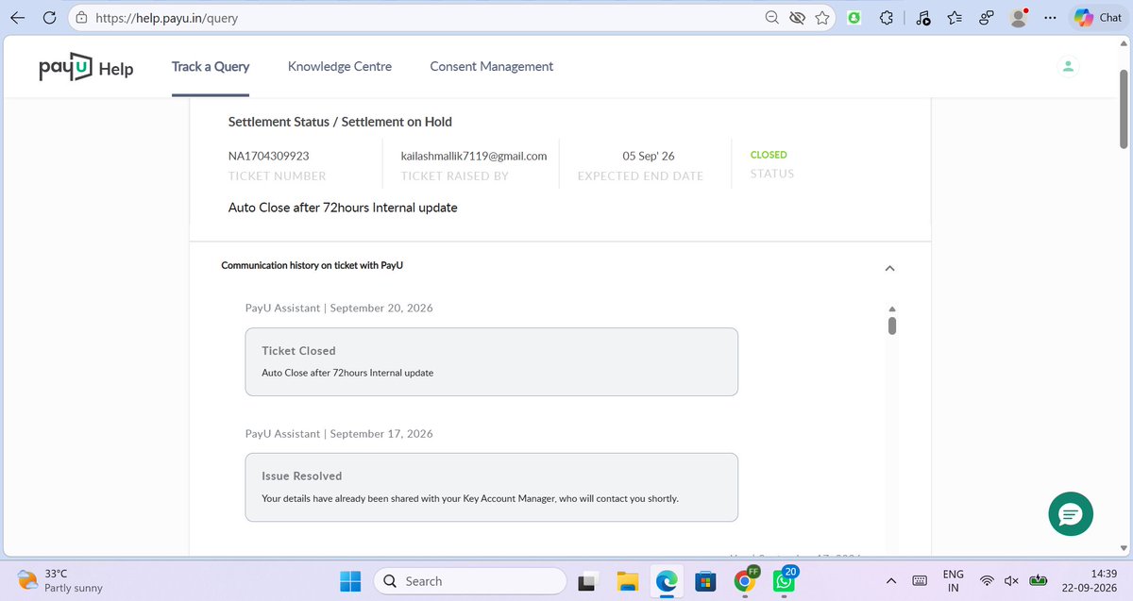Show hidden tray icons chevron

[x=891, y=580]
